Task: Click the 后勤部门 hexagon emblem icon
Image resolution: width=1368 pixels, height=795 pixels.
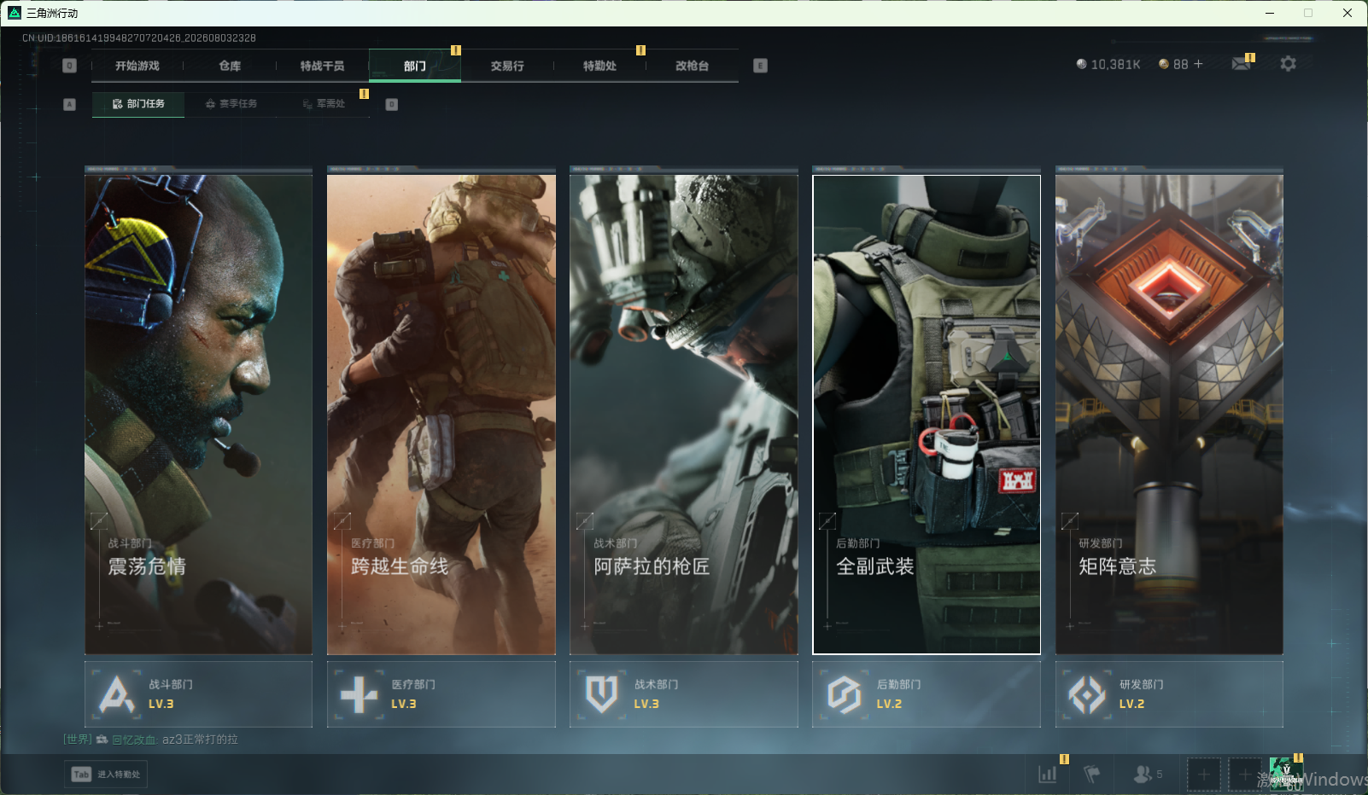Action: click(x=845, y=694)
